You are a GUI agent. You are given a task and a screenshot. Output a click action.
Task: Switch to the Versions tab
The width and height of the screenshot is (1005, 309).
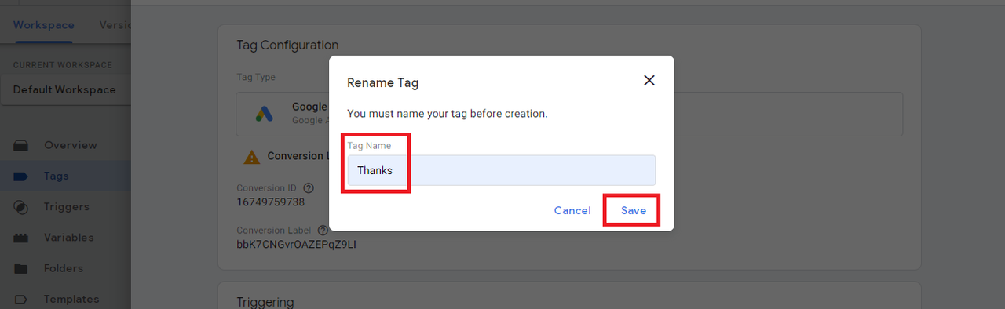click(115, 24)
